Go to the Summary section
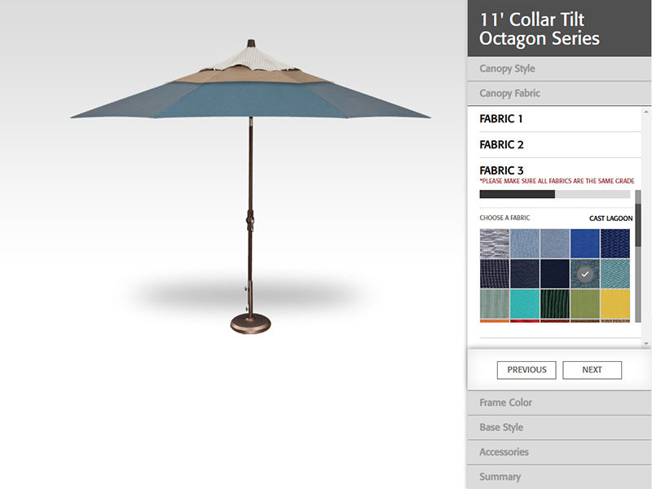 pos(559,477)
